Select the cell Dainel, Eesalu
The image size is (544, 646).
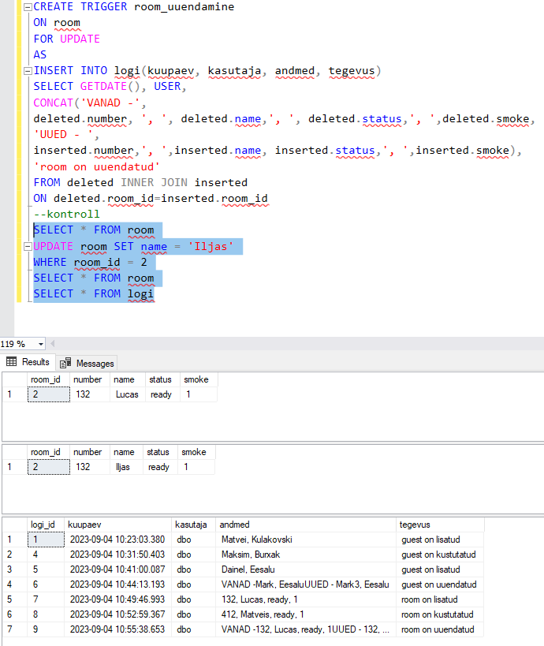click(x=306, y=569)
